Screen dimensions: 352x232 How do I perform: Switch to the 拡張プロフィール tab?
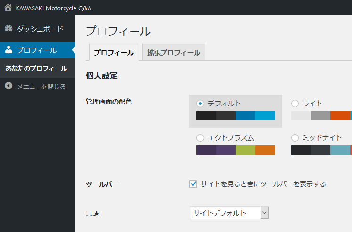pos(174,52)
